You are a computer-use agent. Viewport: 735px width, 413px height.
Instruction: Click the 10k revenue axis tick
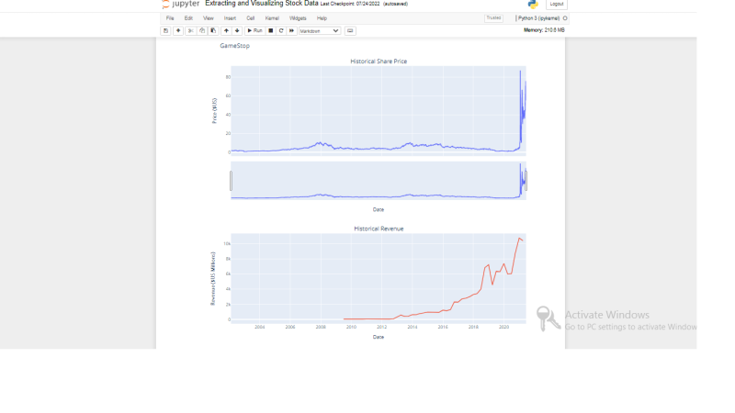(227, 244)
